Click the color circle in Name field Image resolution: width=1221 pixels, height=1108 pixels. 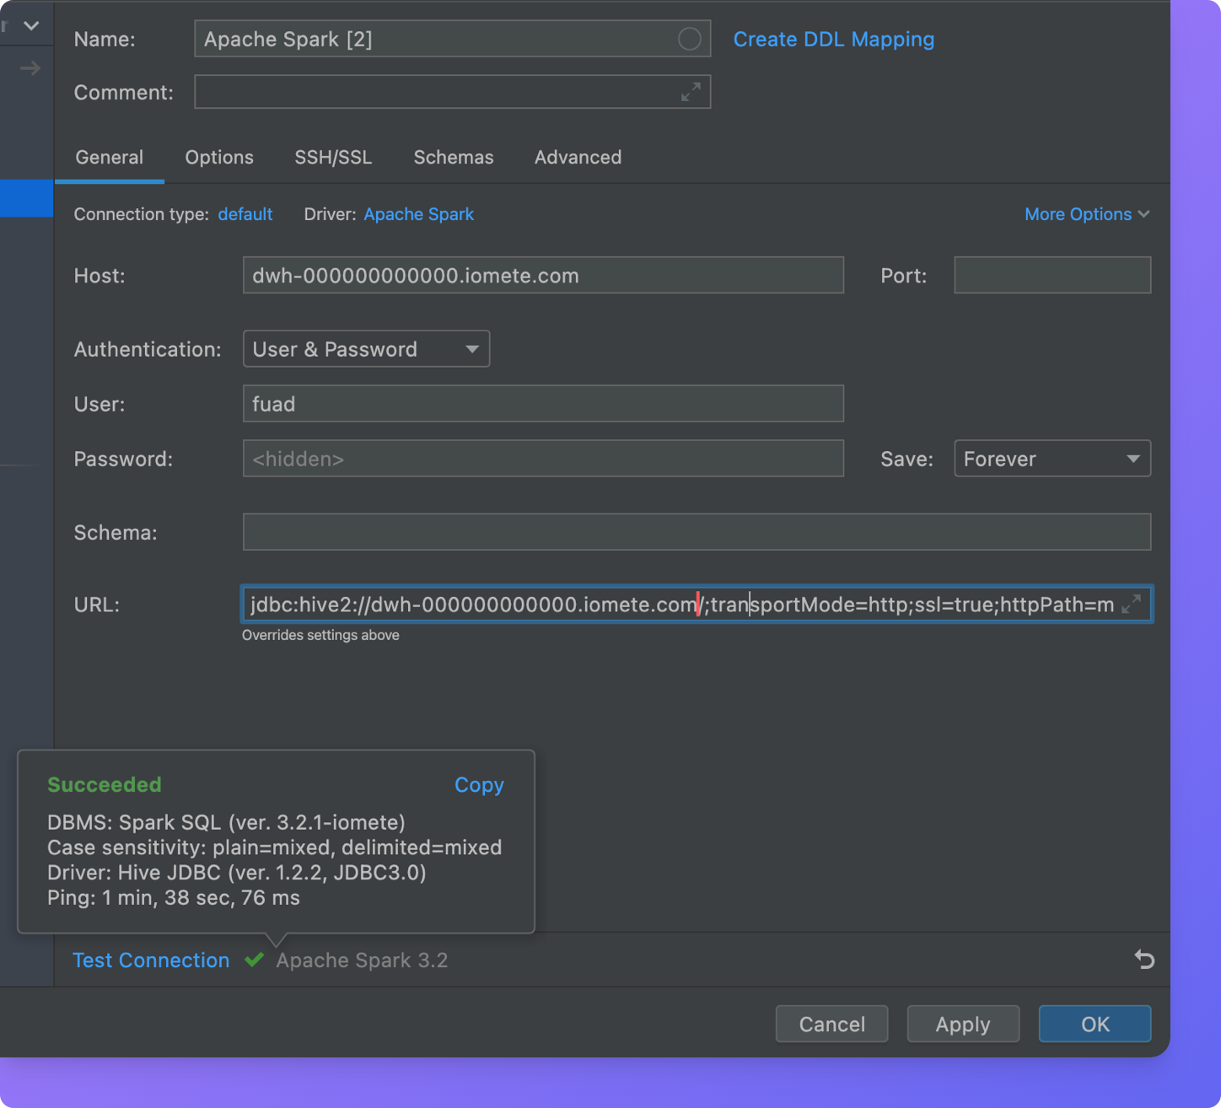click(689, 39)
